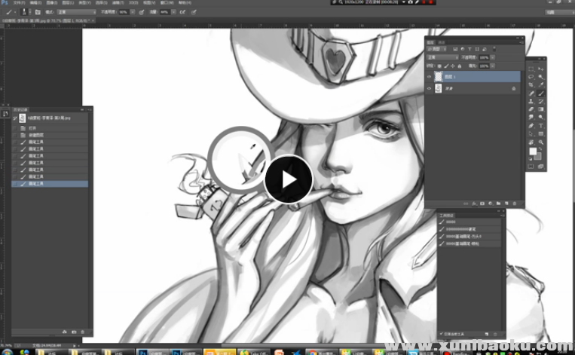This screenshot has width=575, height=355.
Task: Open the layer blend mode dropdown
Action: [442, 57]
